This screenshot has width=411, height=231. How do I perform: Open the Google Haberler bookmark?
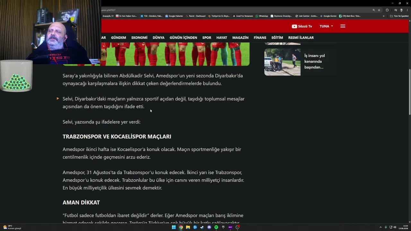tap(174, 16)
